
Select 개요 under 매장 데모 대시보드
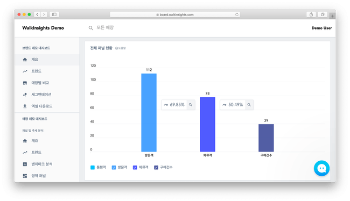point(47,141)
